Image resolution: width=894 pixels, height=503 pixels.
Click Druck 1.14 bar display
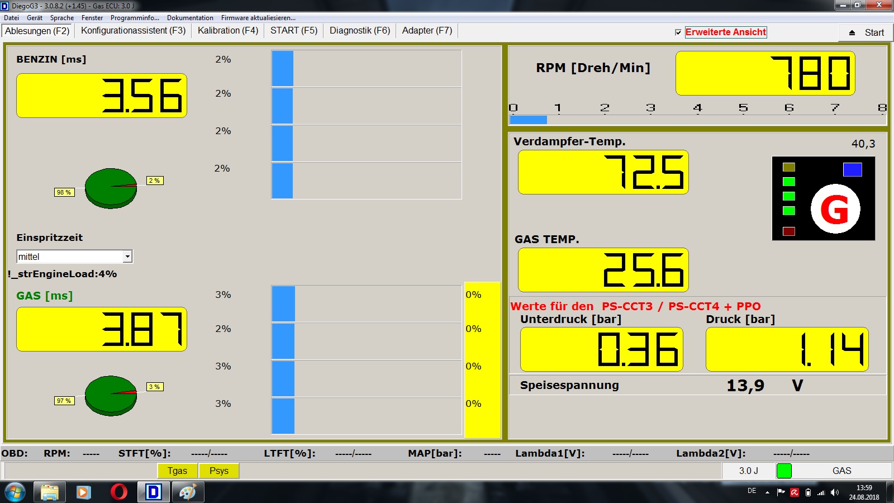click(x=787, y=349)
